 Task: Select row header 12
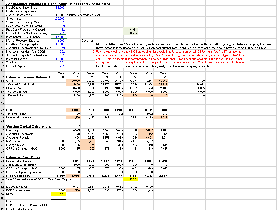pos(2,37)
